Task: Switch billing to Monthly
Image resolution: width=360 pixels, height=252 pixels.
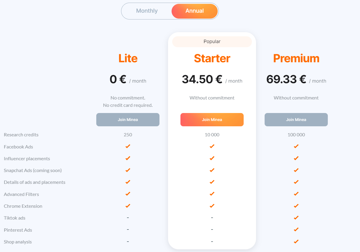Action: tap(147, 11)
